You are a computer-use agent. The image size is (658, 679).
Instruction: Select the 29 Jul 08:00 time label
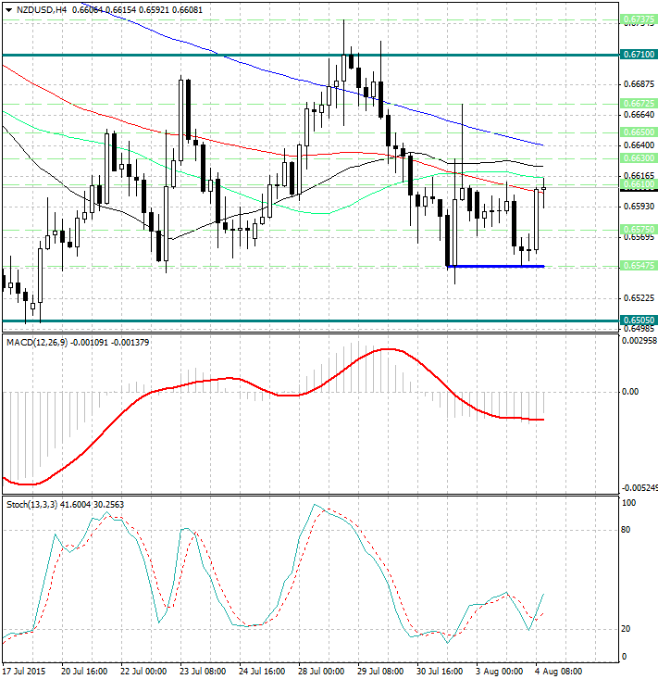click(x=381, y=670)
